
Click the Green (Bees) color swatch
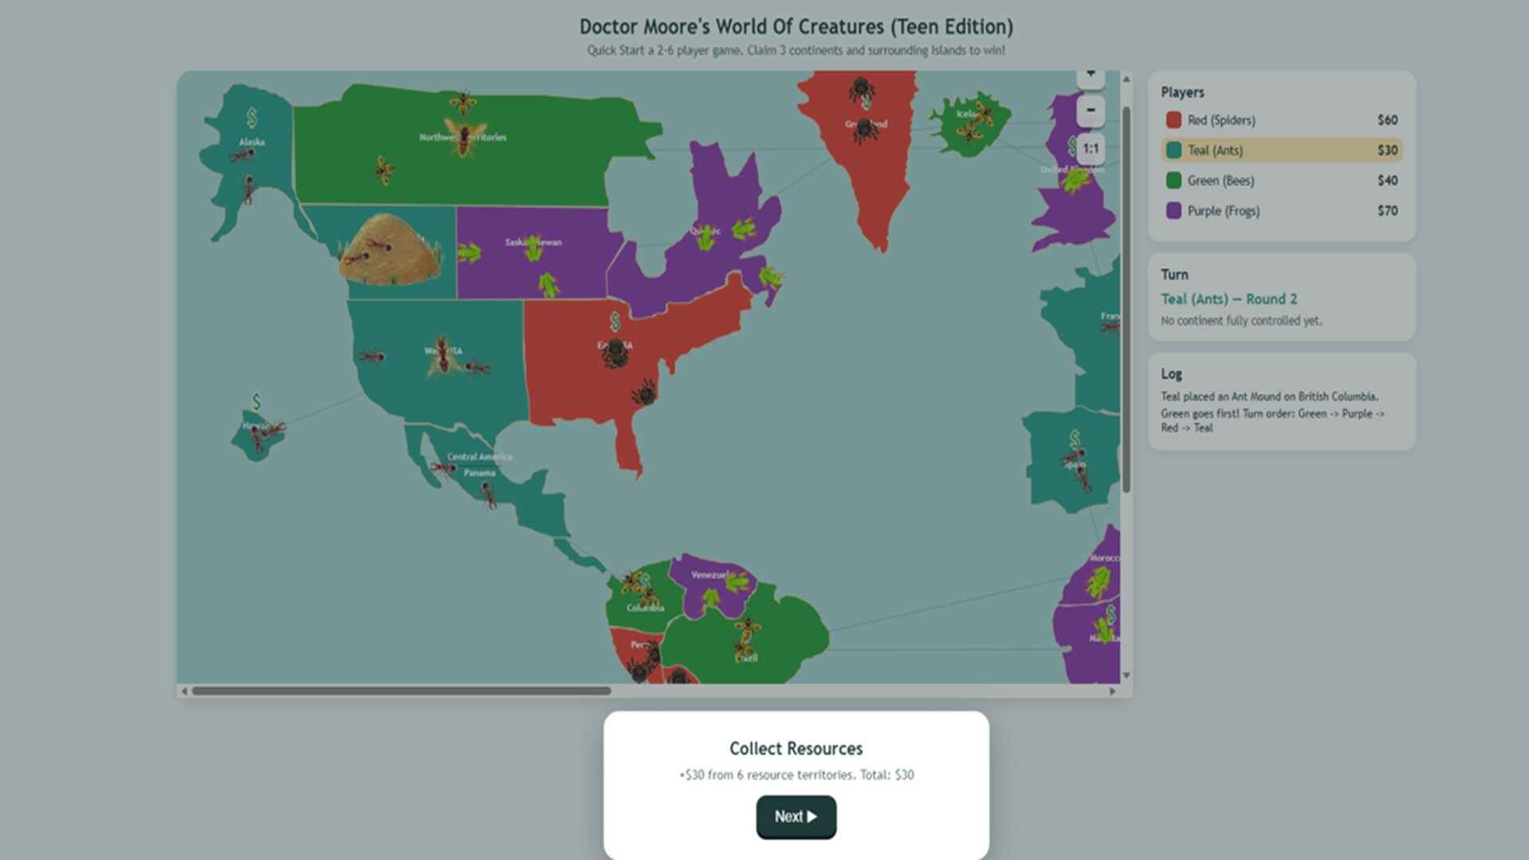pyautogui.click(x=1173, y=181)
